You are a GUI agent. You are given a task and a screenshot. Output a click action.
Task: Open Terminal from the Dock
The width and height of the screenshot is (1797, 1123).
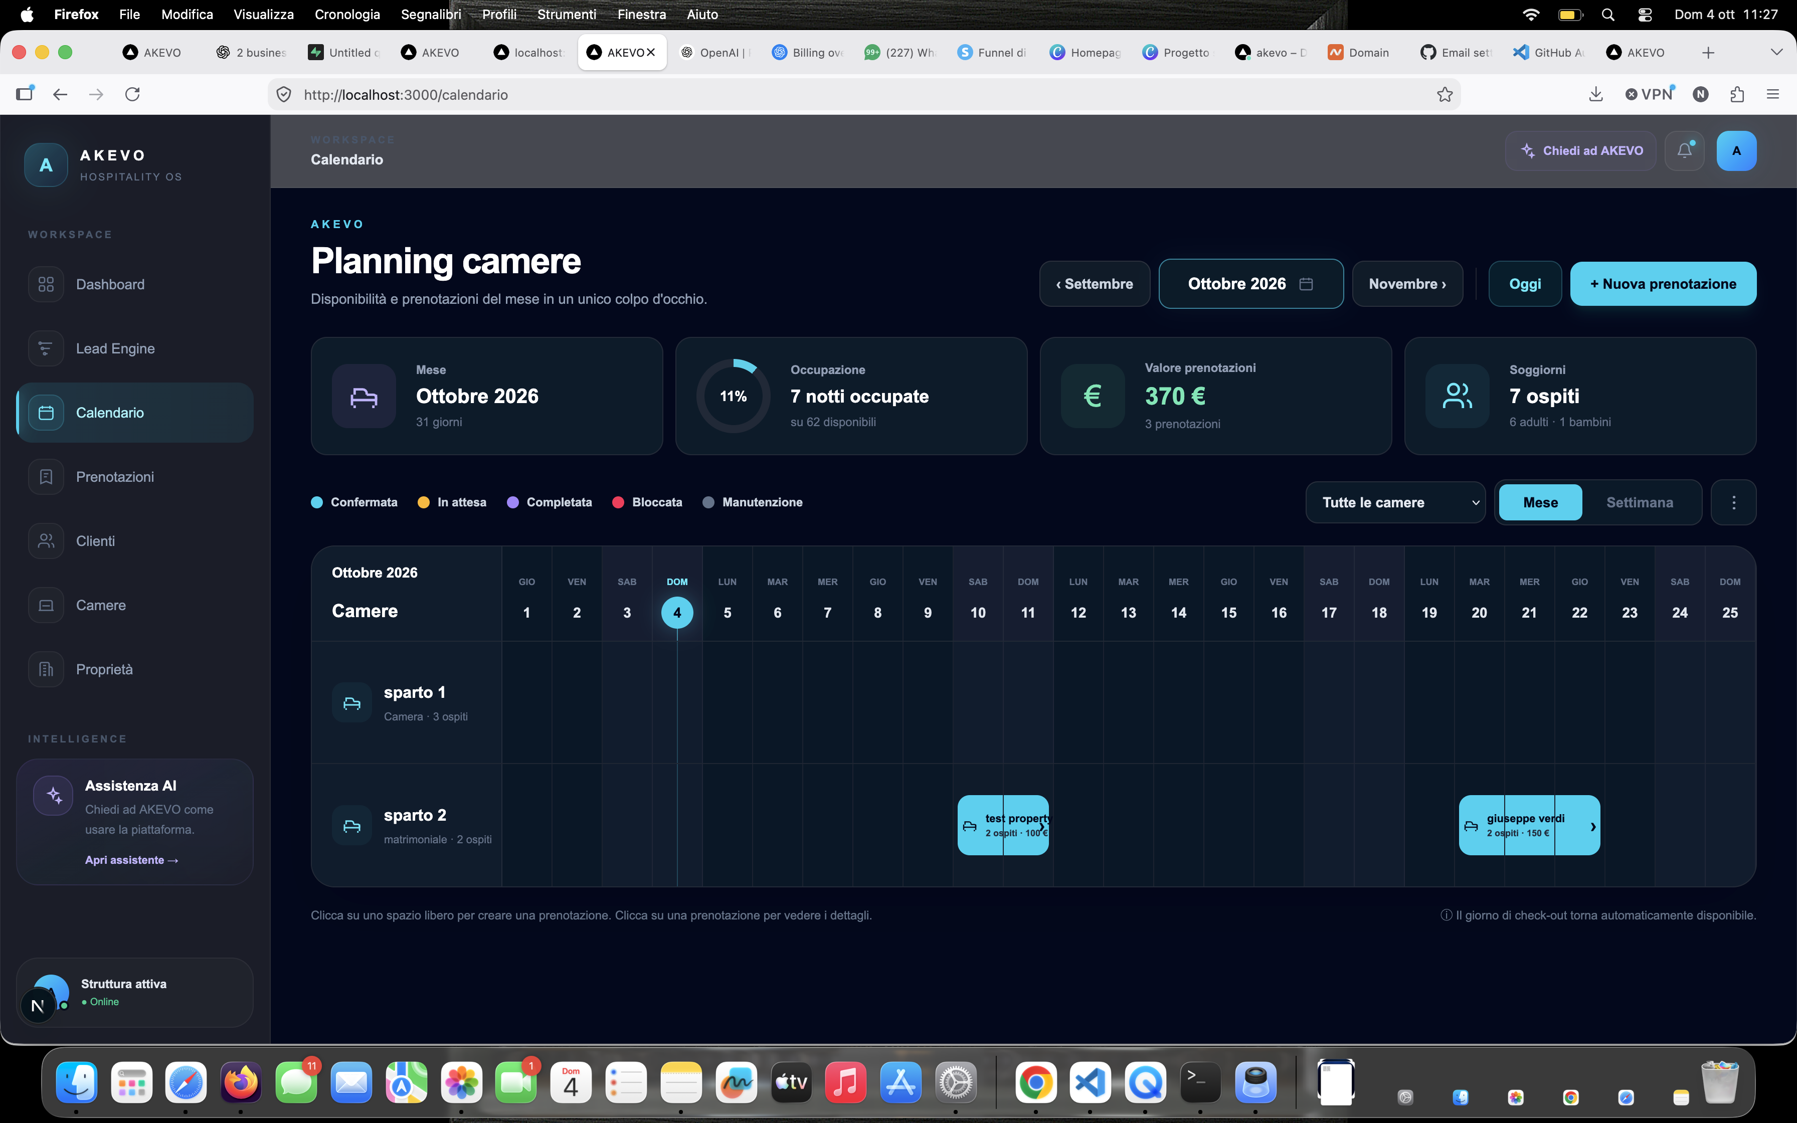(1201, 1083)
